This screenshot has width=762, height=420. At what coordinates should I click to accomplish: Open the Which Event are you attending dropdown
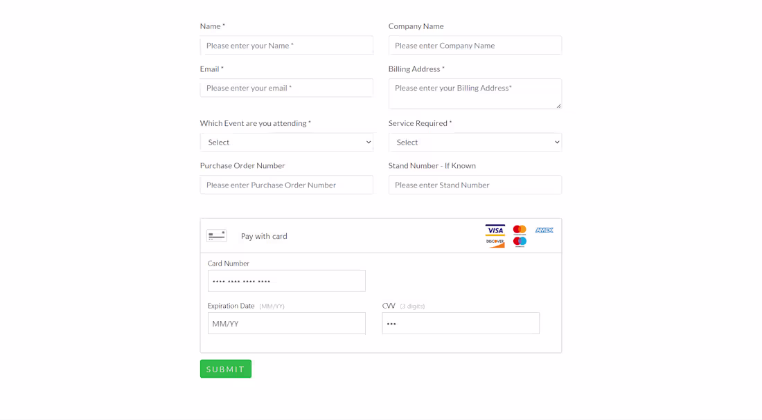point(286,142)
